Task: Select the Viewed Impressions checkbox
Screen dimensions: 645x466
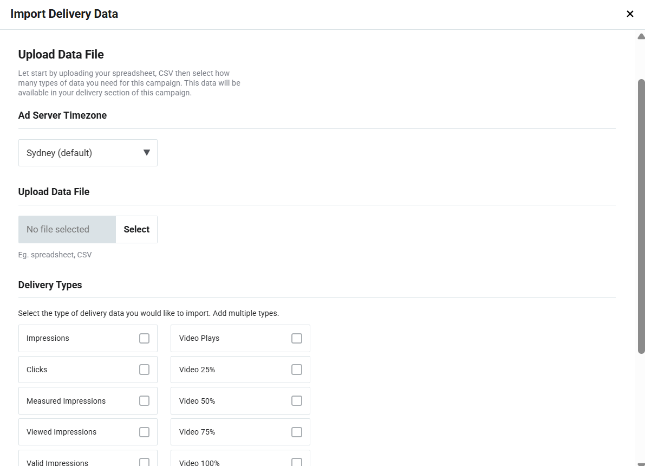Action: 144,432
